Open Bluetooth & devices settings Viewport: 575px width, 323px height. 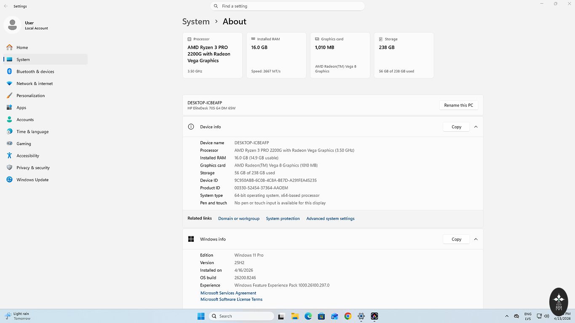pyautogui.click(x=35, y=71)
